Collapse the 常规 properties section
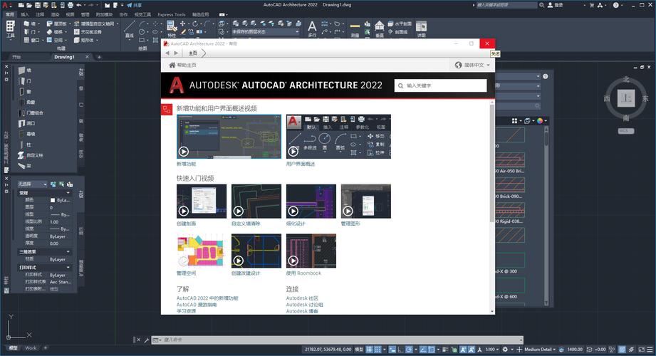Viewport: 656px width, 356px height. click(x=68, y=193)
